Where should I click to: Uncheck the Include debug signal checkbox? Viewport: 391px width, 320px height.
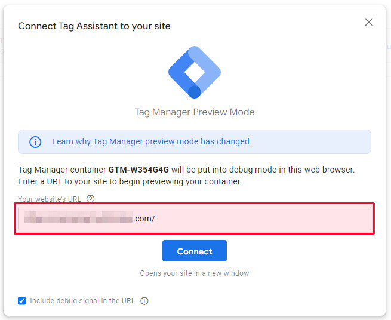point(21,301)
